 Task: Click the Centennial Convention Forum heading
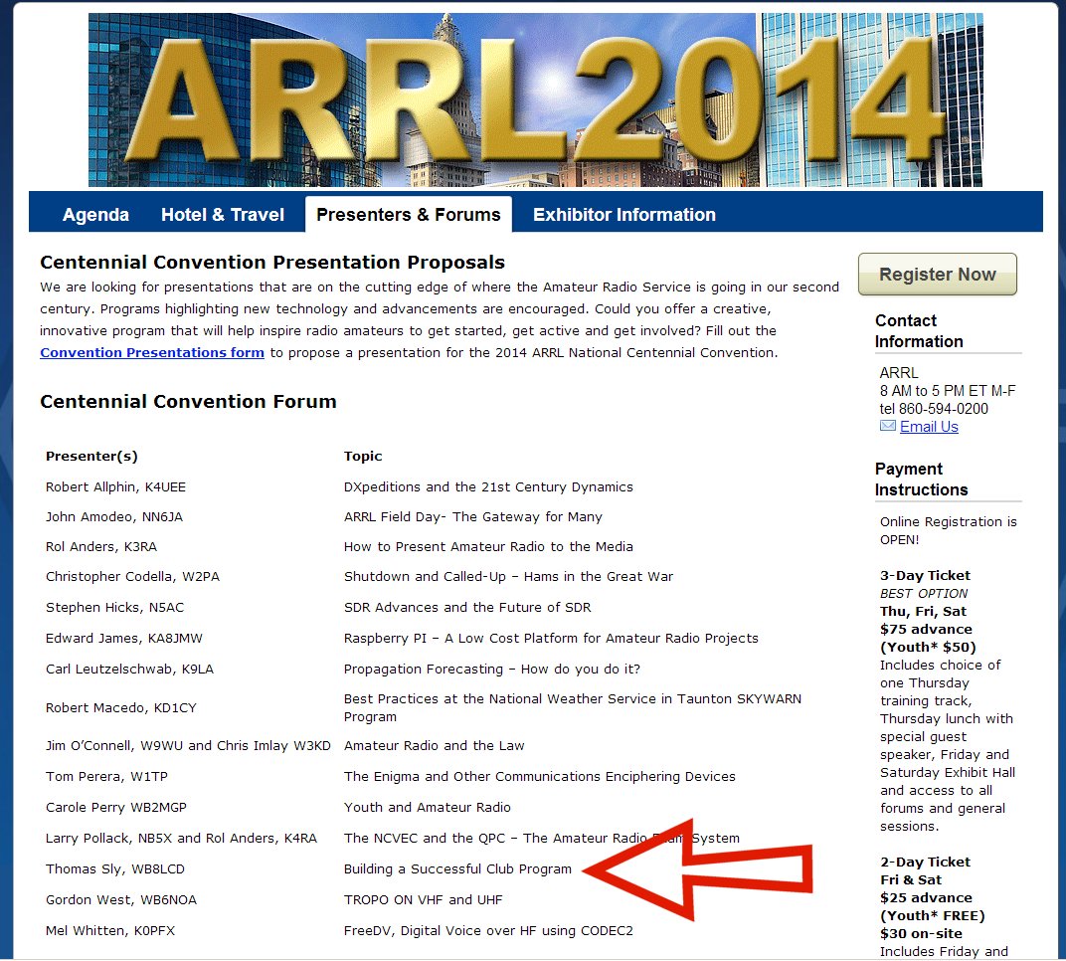tap(188, 402)
